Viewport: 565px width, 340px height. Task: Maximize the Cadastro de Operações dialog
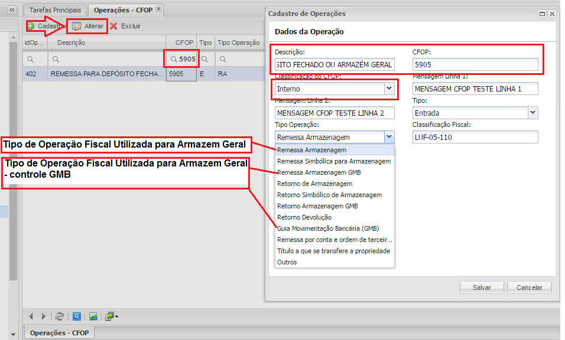pyautogui.click(x=542, y=14)
